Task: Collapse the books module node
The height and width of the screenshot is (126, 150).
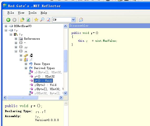Action: click(x=11, y=34)
